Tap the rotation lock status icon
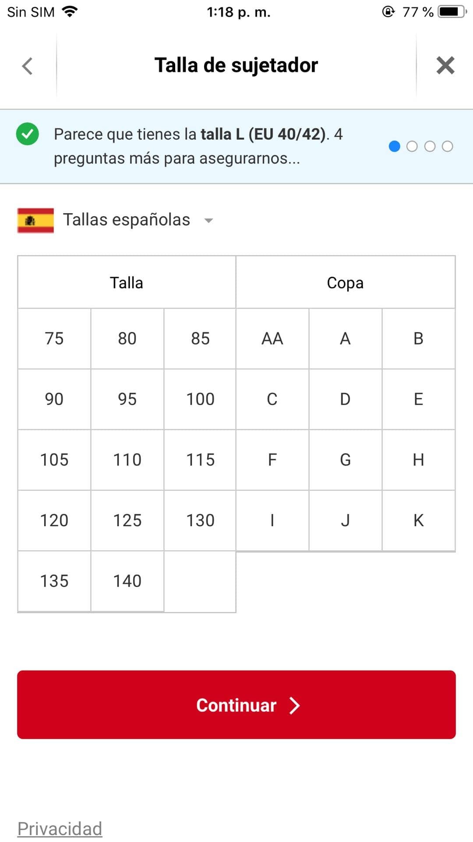 388,12
